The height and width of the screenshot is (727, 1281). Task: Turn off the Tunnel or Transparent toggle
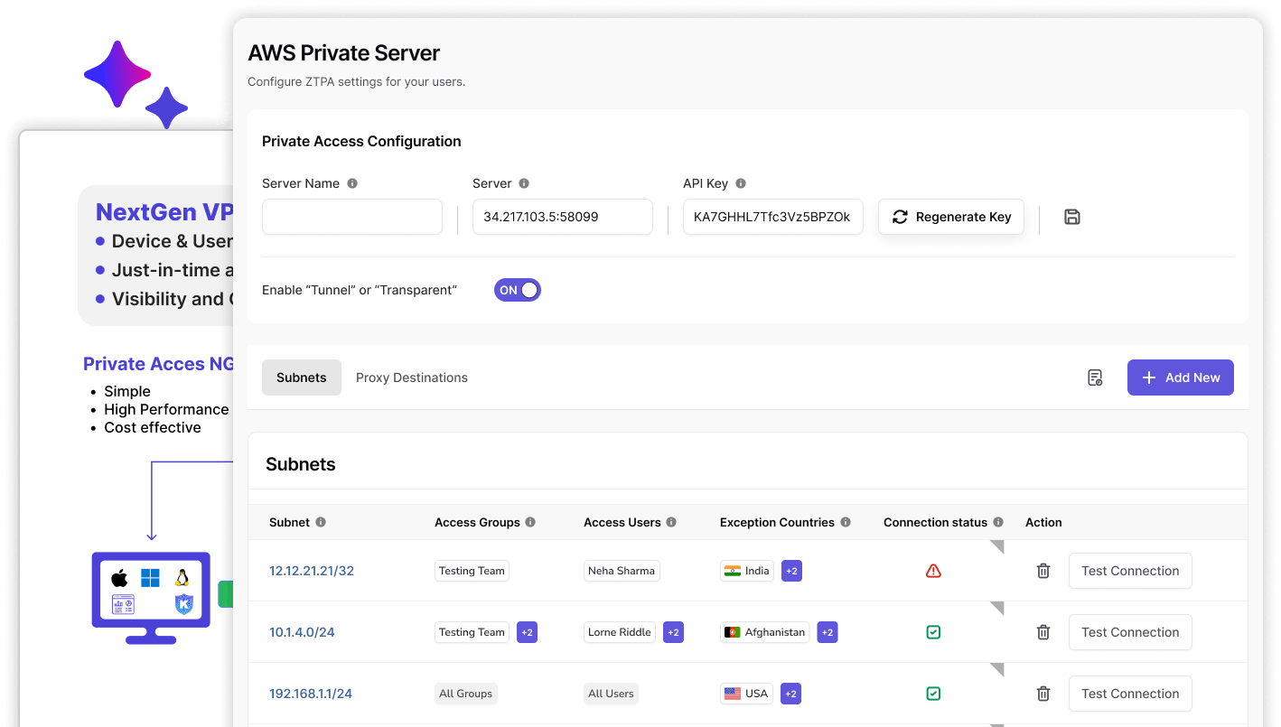point(518,290)
